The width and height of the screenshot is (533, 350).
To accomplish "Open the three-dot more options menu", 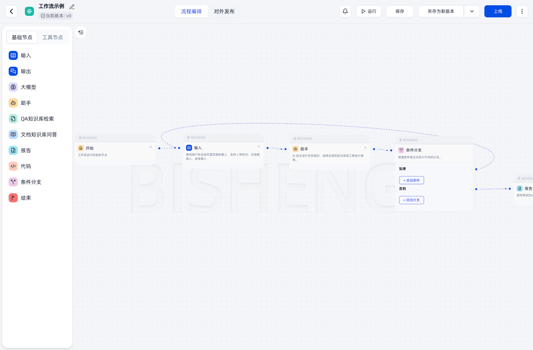I will [522, 11].
